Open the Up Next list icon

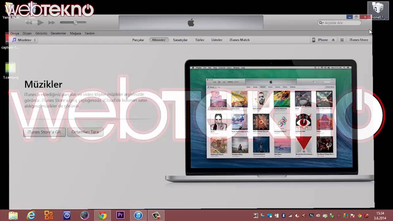342,40
